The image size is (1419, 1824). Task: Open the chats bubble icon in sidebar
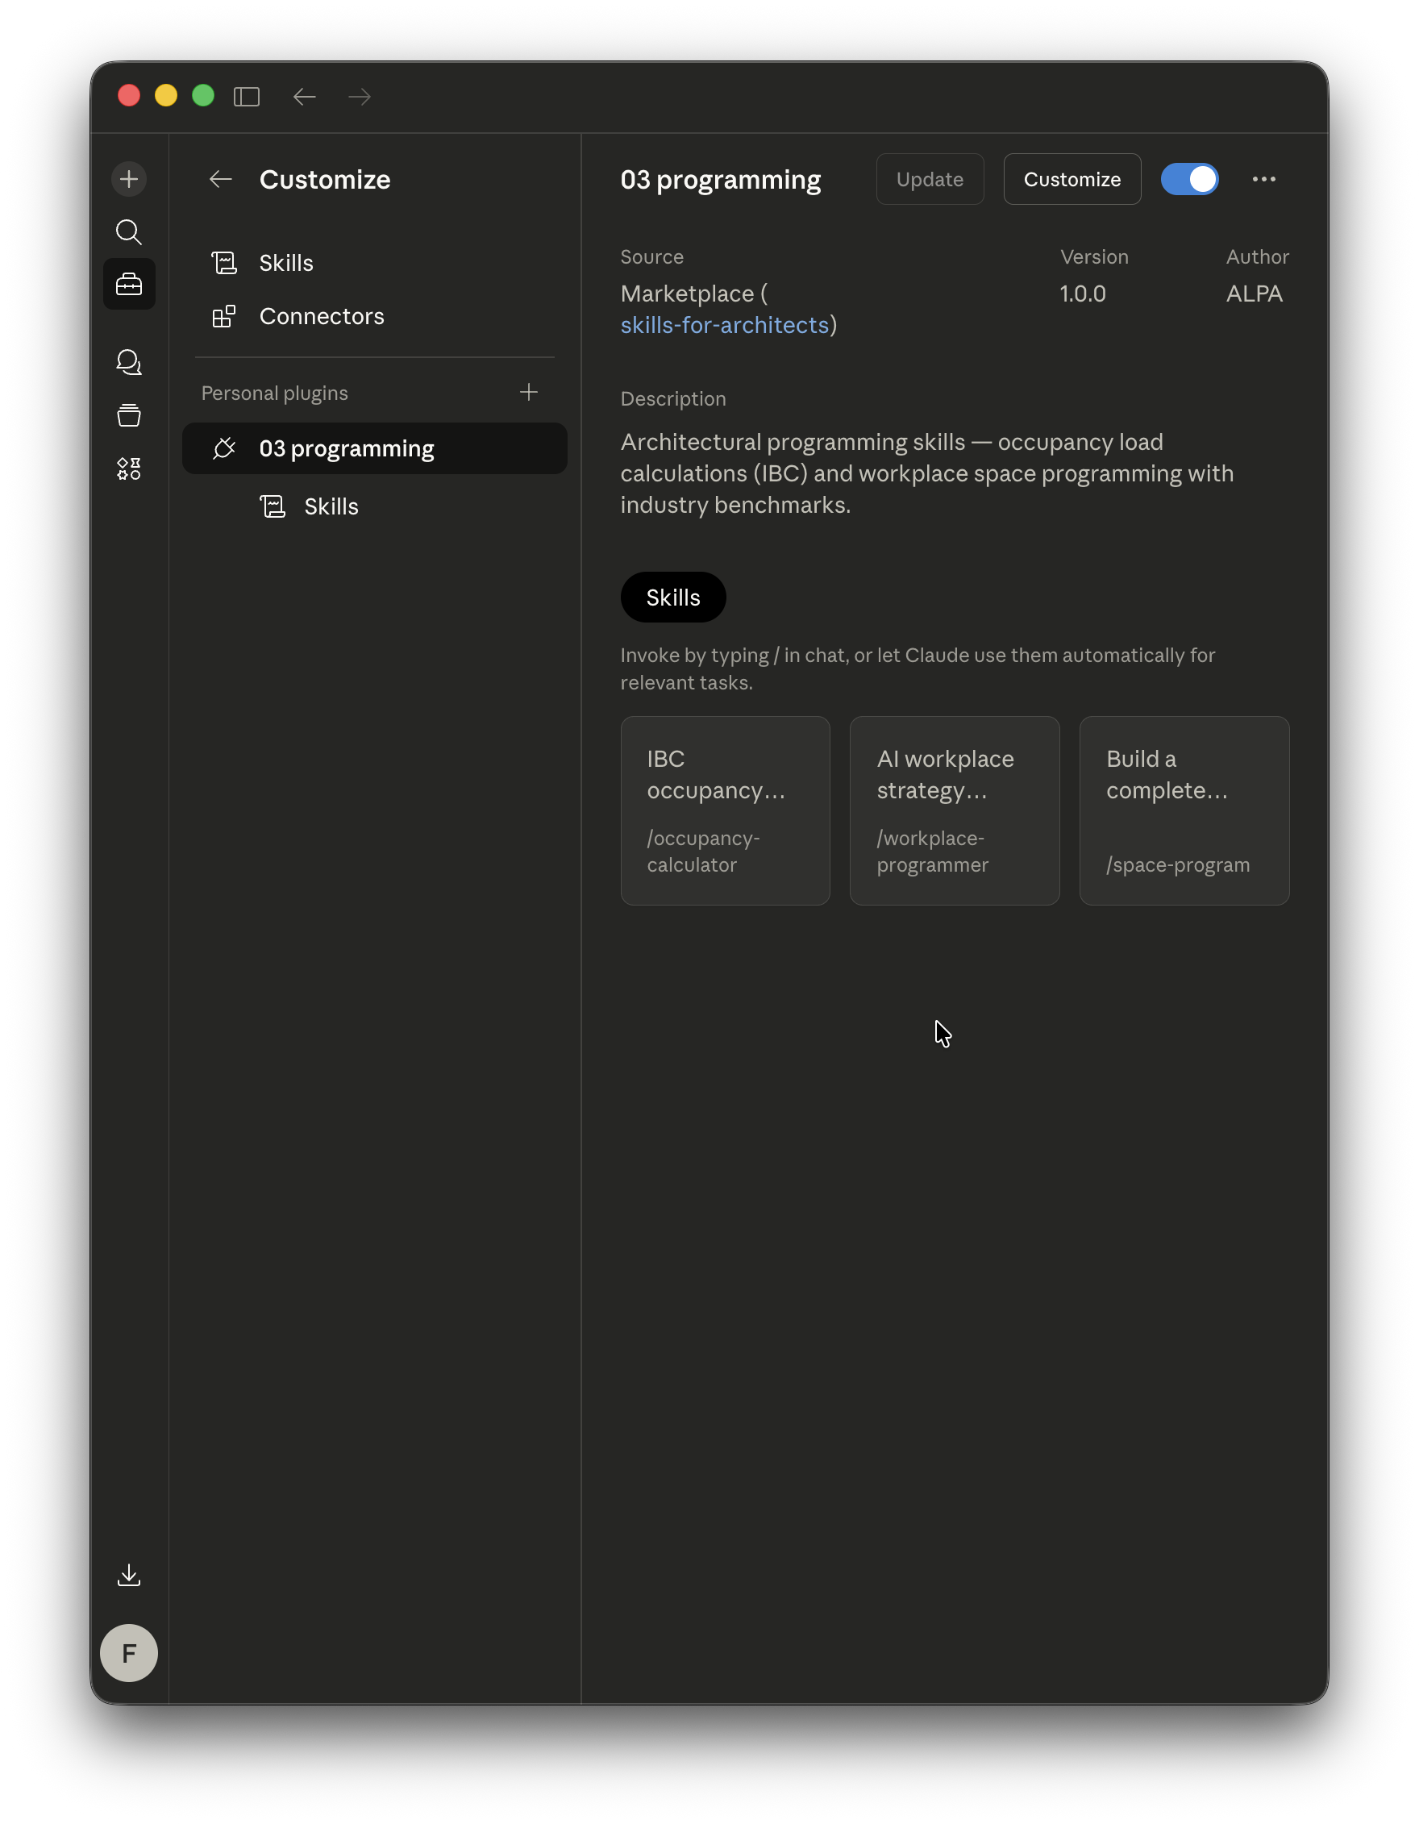129,363
